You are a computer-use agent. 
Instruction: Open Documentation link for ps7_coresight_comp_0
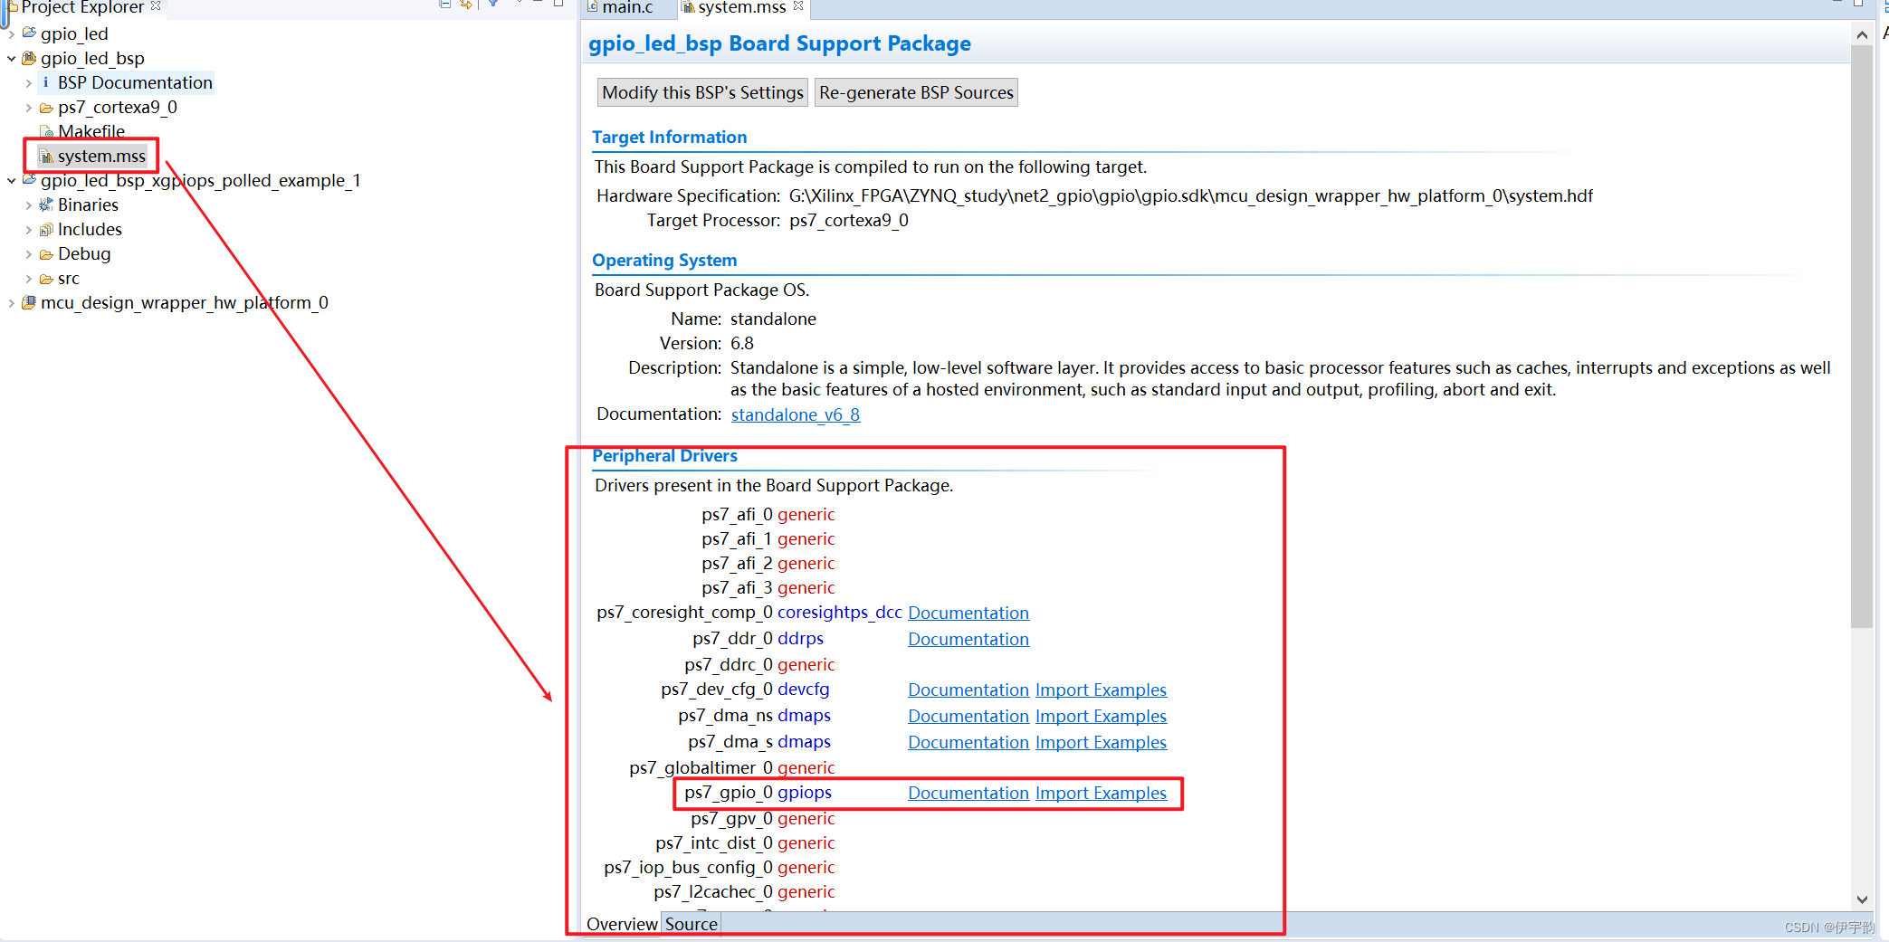click(x=968, y=613)
